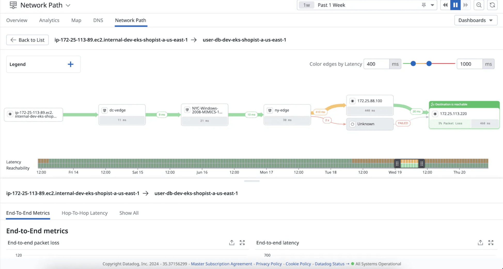Click the right latency slider handle
Image resolution: width=503 pixels, height=269 pixels.
pyautogui.click(x=429, y=64)
